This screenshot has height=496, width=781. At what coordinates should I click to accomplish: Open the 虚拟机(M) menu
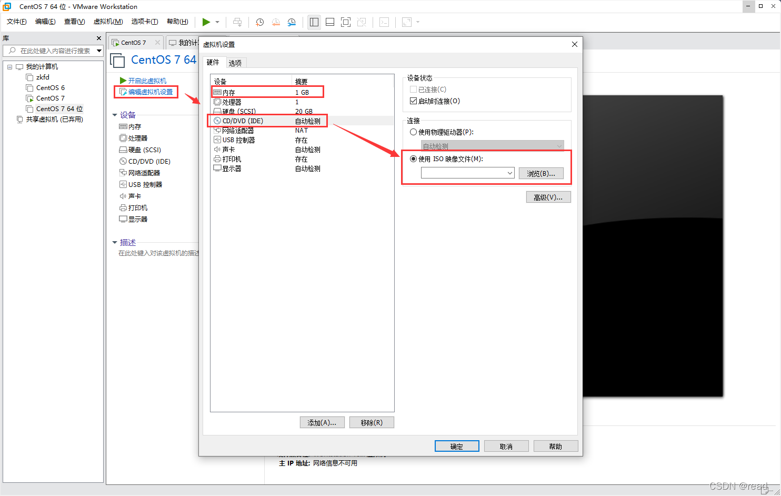(108, 22)
